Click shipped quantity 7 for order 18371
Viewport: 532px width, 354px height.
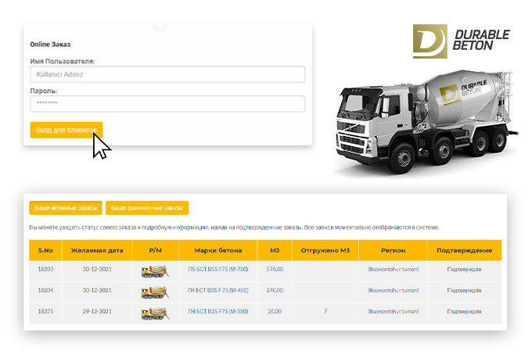coord(325,312)
